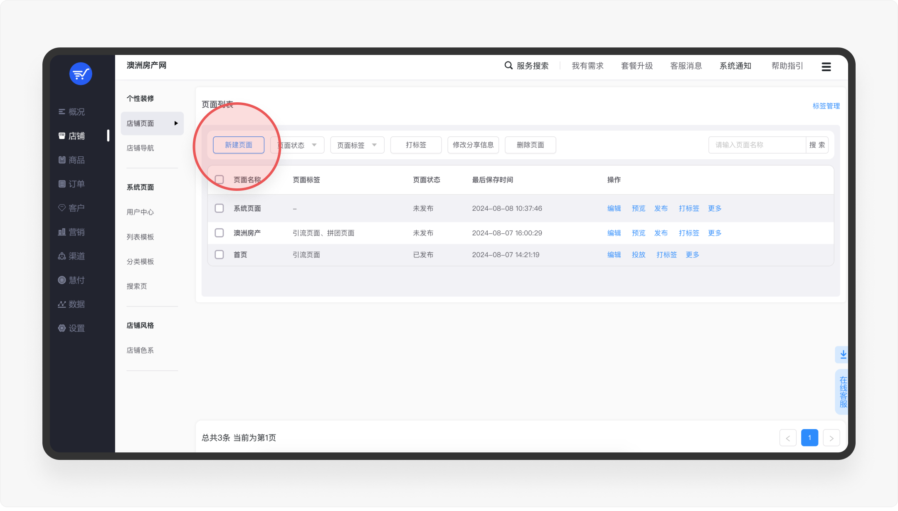Open 数据 data section
This screenshot has height=511, width=898.
point(72,304)
